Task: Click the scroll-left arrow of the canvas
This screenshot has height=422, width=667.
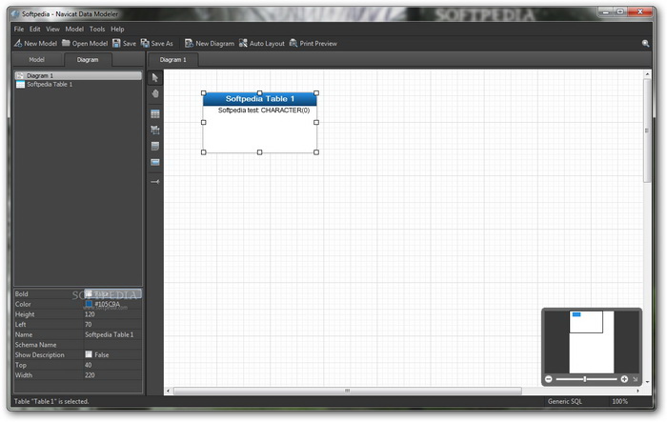Action: click(x=168, y=391)
